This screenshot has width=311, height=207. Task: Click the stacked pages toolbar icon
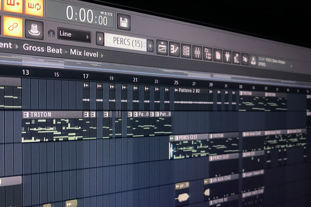tap(218, 56)
